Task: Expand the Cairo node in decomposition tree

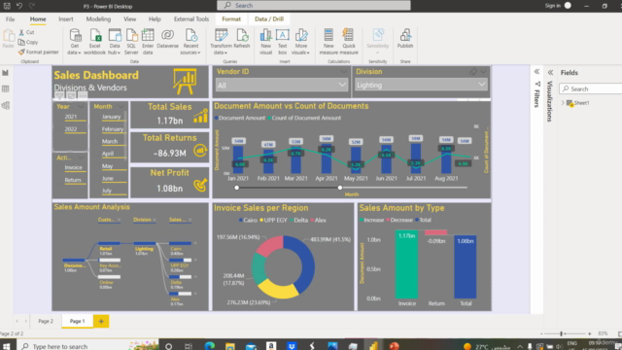Action: click(x=195, y=243)
